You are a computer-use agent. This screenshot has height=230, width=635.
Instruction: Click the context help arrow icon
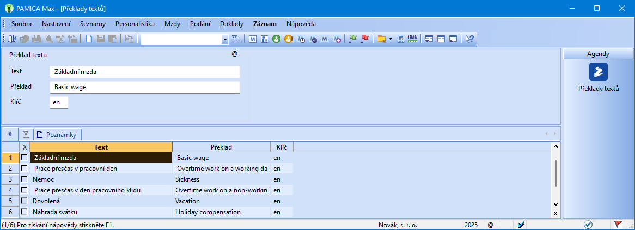(469, 39)
